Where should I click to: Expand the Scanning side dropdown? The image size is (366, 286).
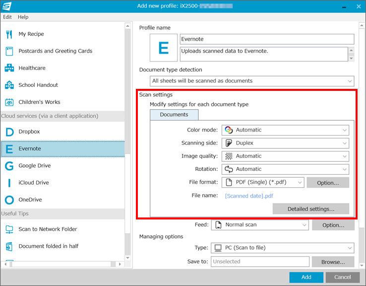pyautogui.click(x=285, y=143)
